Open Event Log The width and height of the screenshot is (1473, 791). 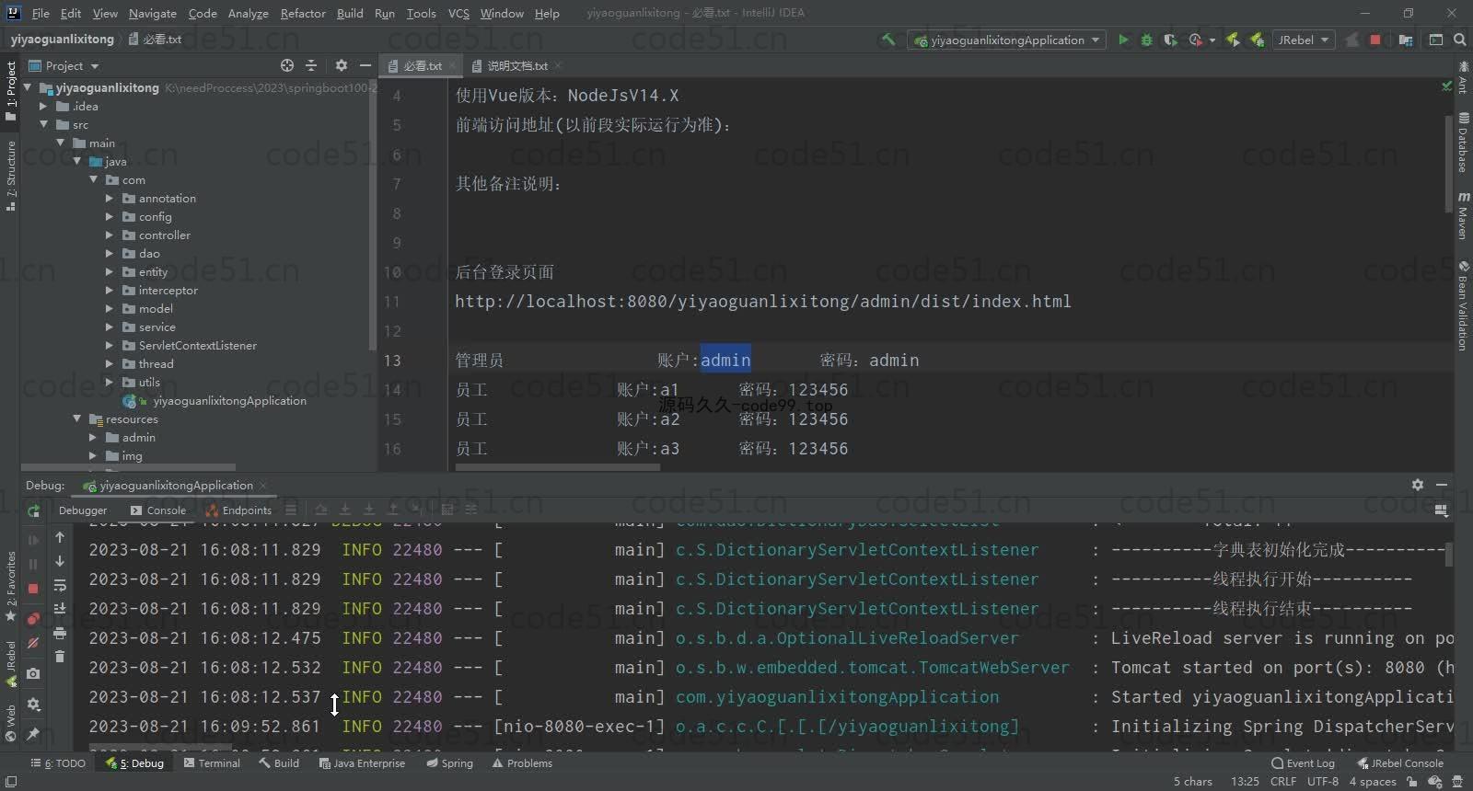(x=1303, y=763)
